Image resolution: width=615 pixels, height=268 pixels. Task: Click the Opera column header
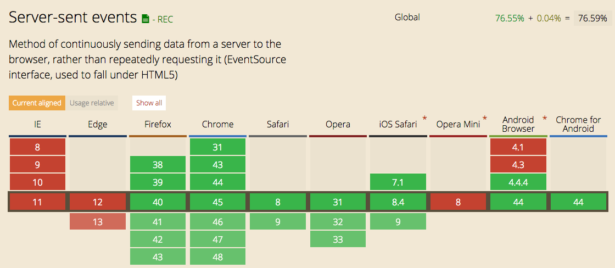tap(338, 125)
